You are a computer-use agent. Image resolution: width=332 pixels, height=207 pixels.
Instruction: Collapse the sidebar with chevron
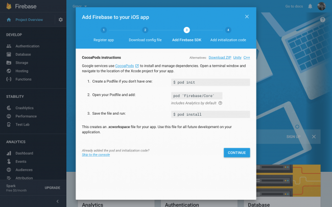58,201
